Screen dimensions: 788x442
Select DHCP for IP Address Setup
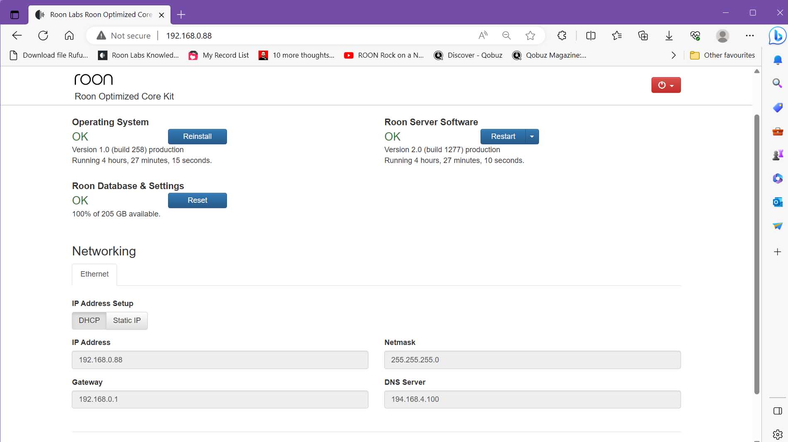pyautogui.click(x=89, y=321)
